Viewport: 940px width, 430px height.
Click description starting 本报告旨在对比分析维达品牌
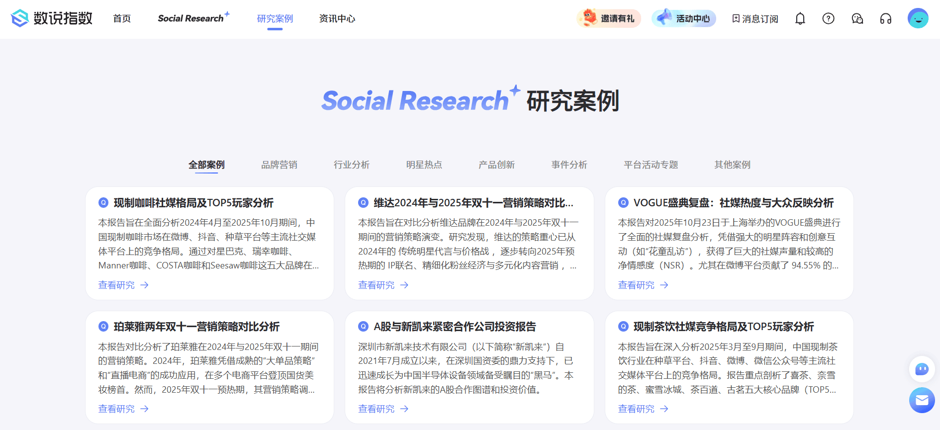coord(469,244)
